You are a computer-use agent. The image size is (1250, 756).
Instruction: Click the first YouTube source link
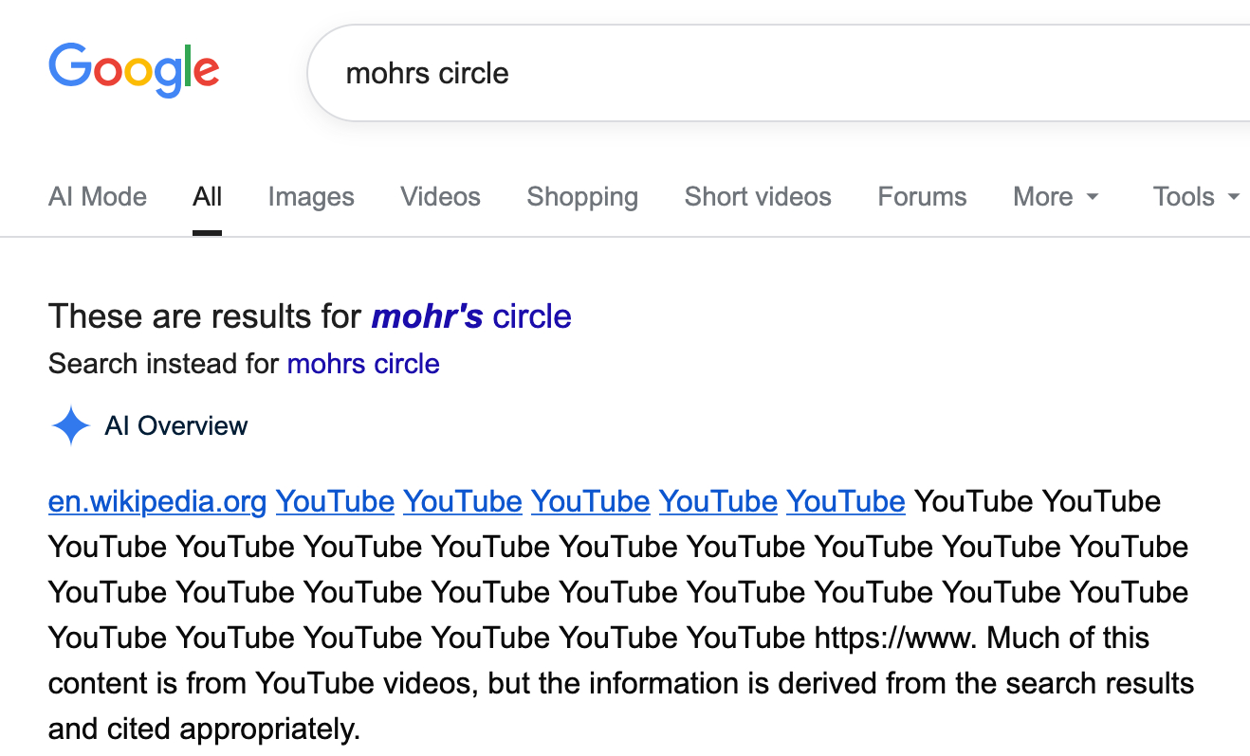tap(335, 501)
